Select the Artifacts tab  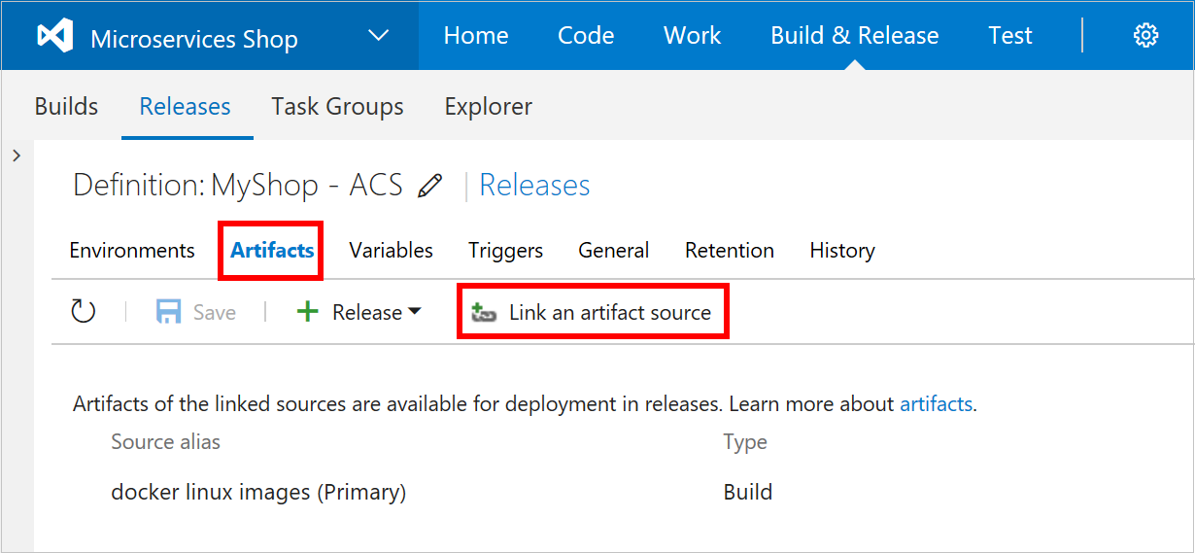point(272,250)
